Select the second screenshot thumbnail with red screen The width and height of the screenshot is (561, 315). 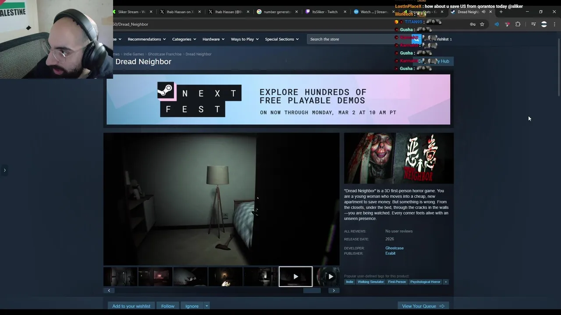tap(155, 276)
